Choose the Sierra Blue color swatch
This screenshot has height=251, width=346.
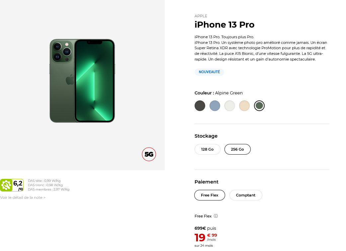tap(215, 106)
